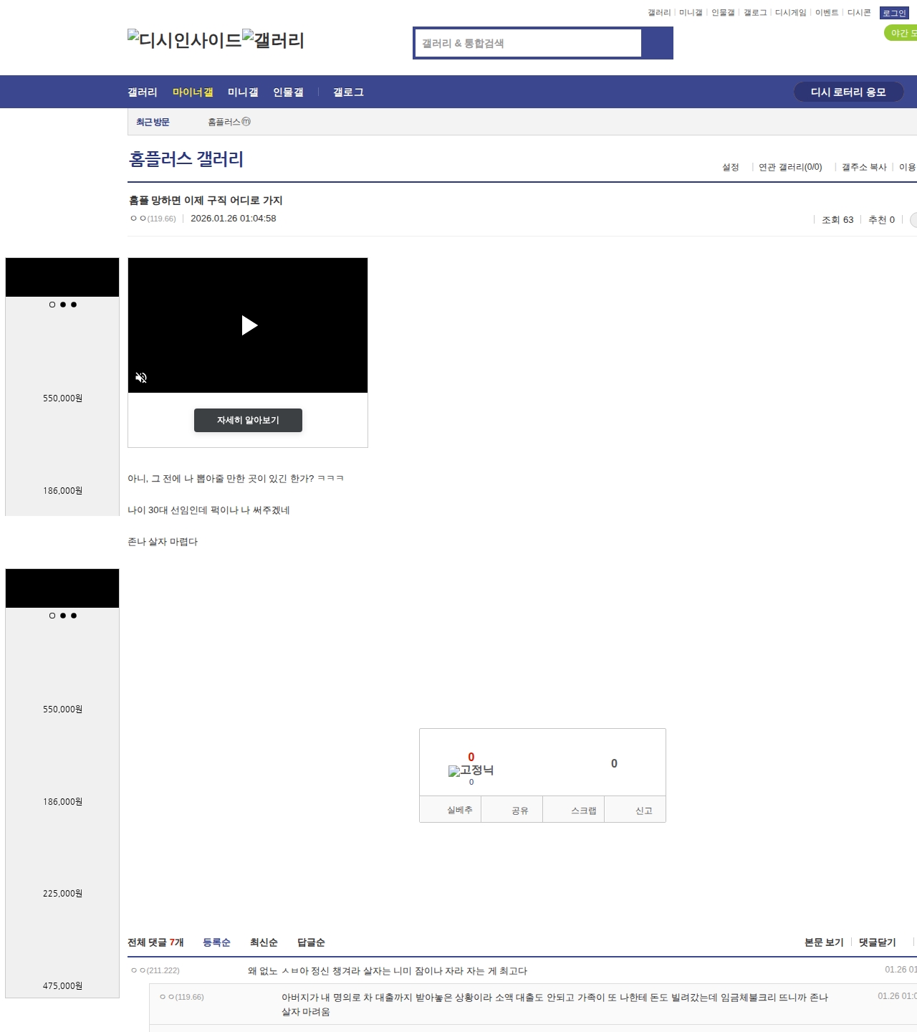Viewport: 917px width, 1032px height.
Task: Click the 디시 로터리 응모 button
Action: tap(848, 92)
